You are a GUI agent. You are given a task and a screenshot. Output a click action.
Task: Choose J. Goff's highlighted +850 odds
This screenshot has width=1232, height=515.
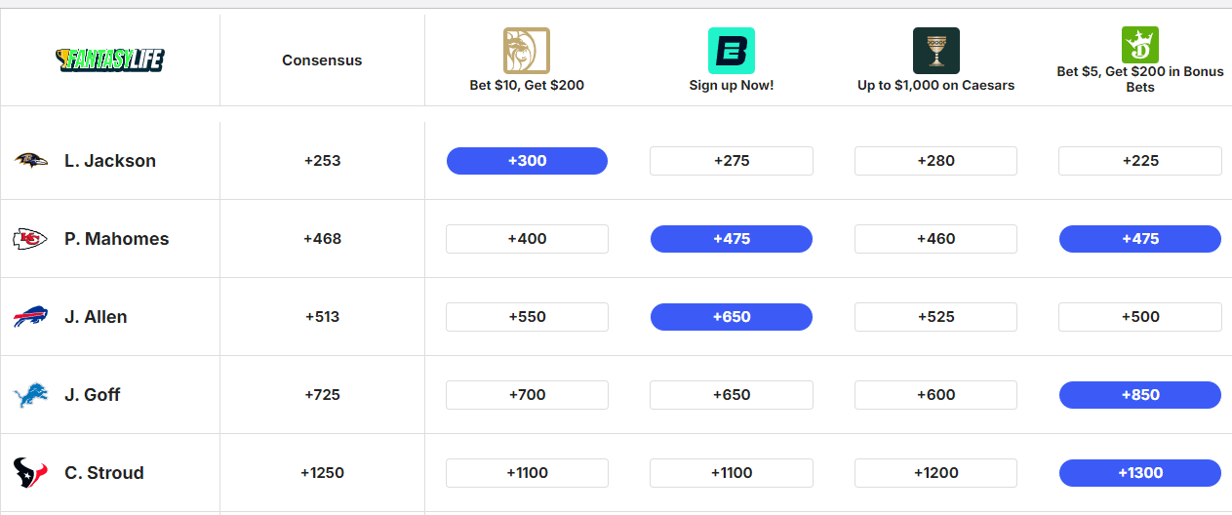coord(1140,395)
